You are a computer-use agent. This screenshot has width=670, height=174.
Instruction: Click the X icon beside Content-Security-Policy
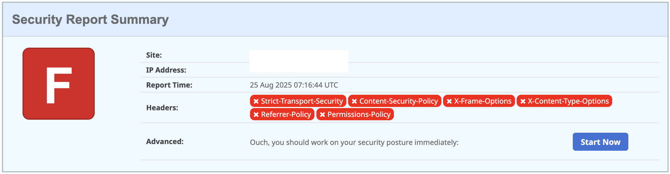coord(354,101)
